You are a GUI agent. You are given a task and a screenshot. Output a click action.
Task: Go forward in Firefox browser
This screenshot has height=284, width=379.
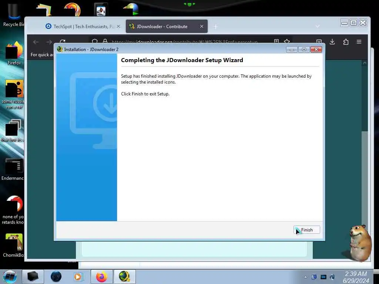(x=49, y=42)
